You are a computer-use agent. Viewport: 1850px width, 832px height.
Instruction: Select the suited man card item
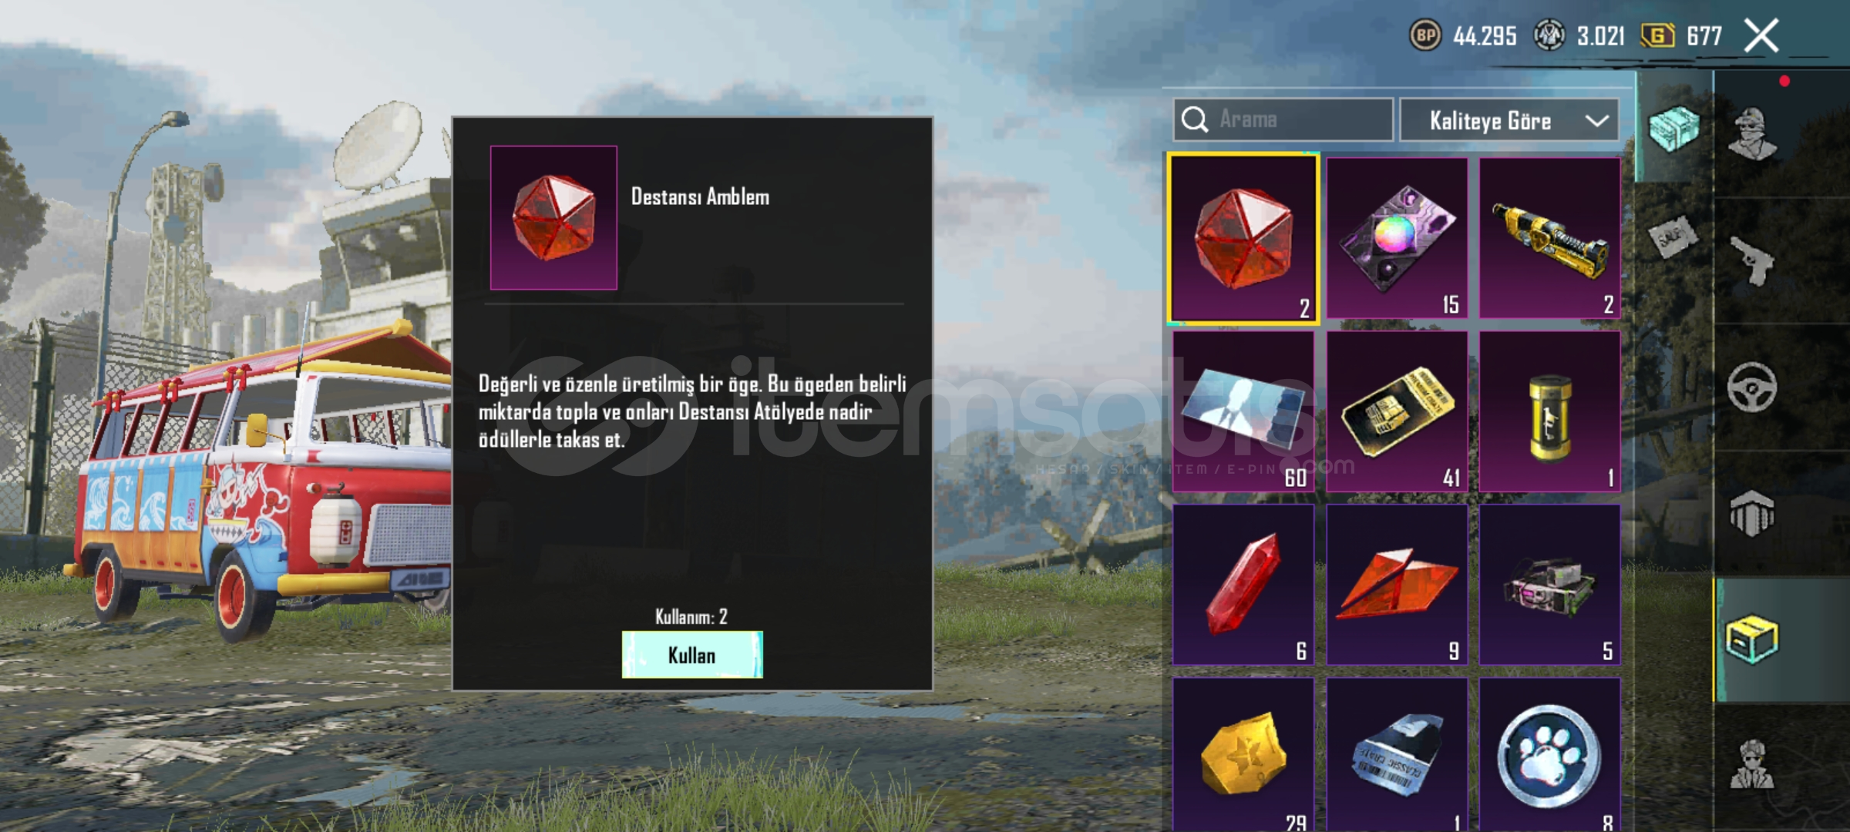[x=1243, y=411]
